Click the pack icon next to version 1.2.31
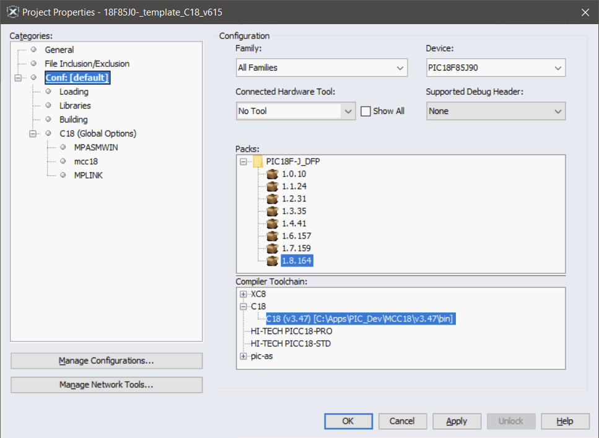The width and height of the screenshot is (599, 438). click(273, 198)
